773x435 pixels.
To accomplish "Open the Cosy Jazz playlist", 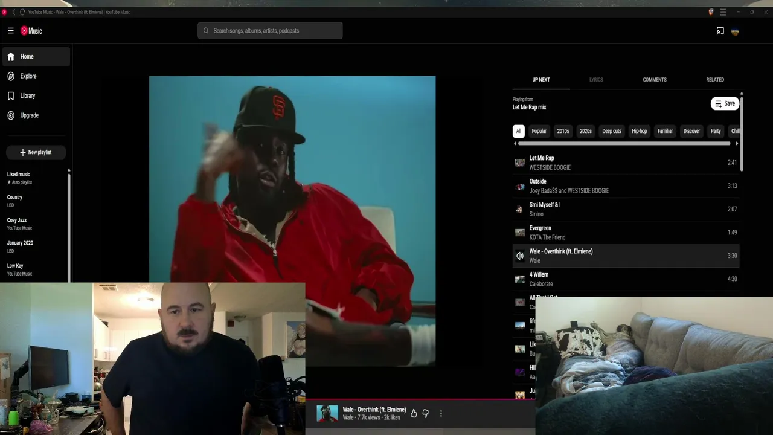I will point(35,224).
